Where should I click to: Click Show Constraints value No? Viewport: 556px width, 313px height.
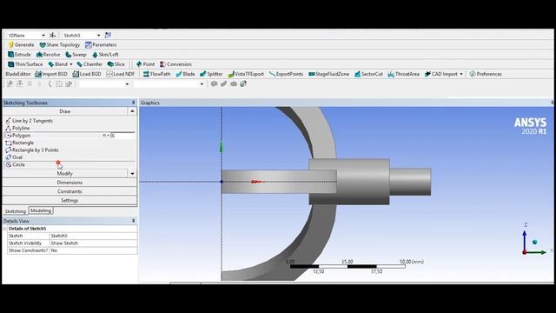pyautogui.click(x=93, y=250)
